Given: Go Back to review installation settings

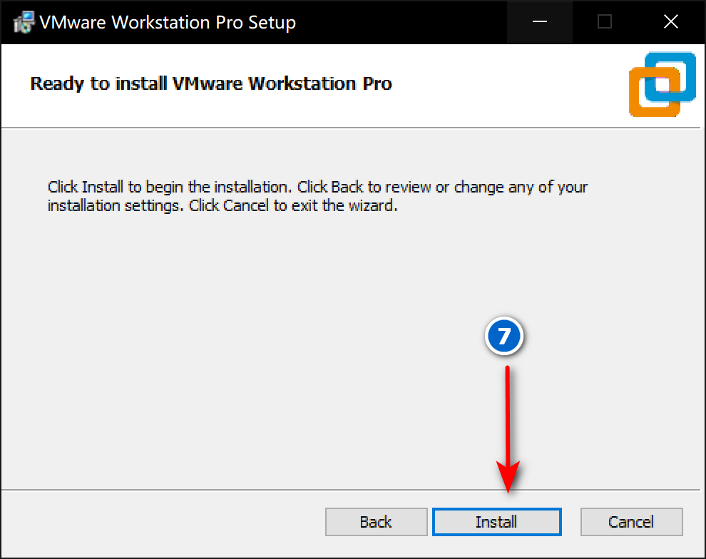Looking at the screenshot, I should [375, 522].
